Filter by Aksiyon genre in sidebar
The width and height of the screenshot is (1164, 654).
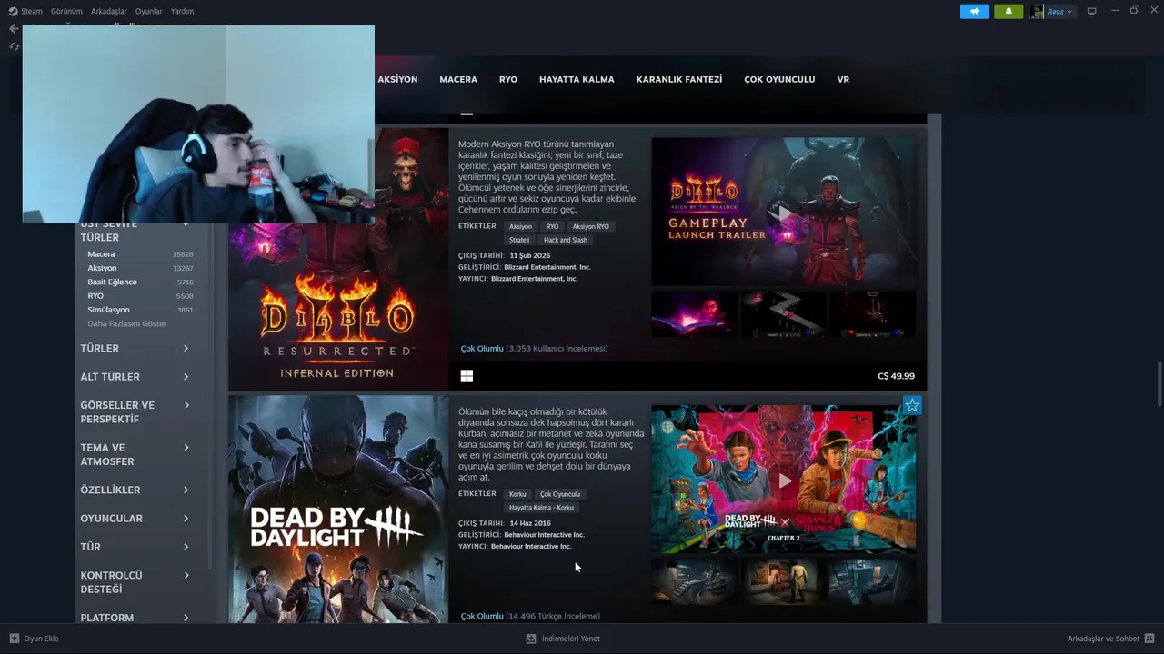tap(140, 268)
